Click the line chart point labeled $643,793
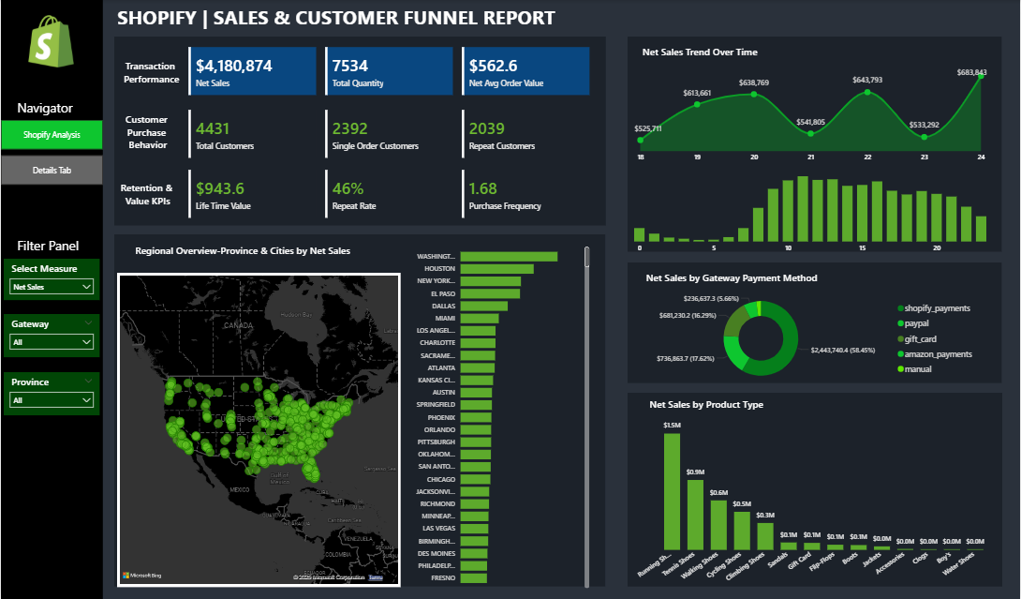The width and height of the screenshot is (1021, 599). coord(867,93)
